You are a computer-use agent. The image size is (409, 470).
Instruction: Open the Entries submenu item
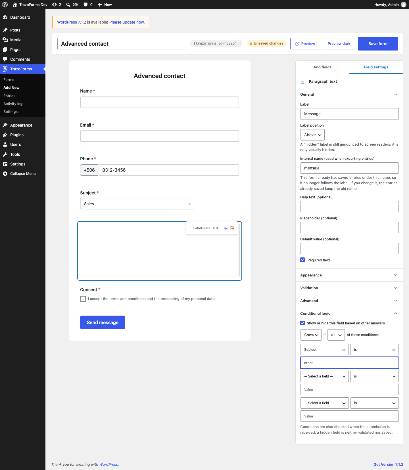[x=9, y=96]
